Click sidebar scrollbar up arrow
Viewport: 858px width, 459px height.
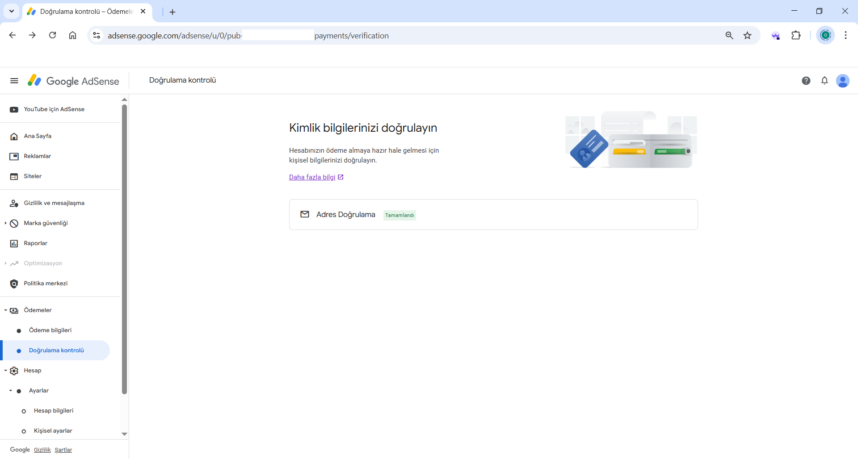point(125,100)
